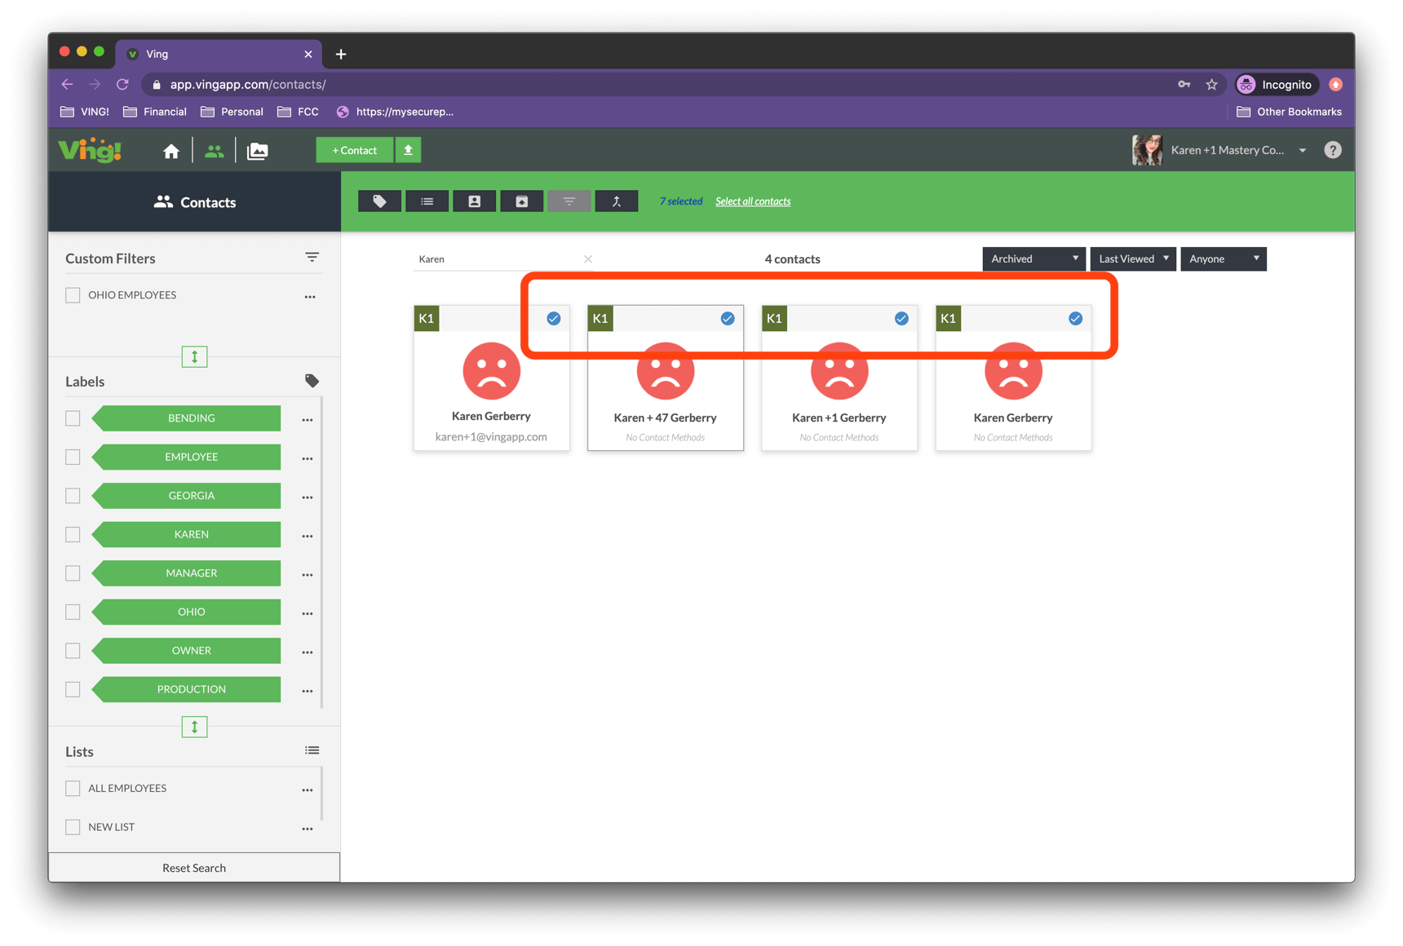Screen dimensions: 1403x946
Task: Click the tag label toolbar icon
Action: [379, 201]
